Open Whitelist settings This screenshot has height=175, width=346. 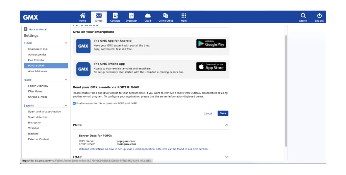(33, 128)
